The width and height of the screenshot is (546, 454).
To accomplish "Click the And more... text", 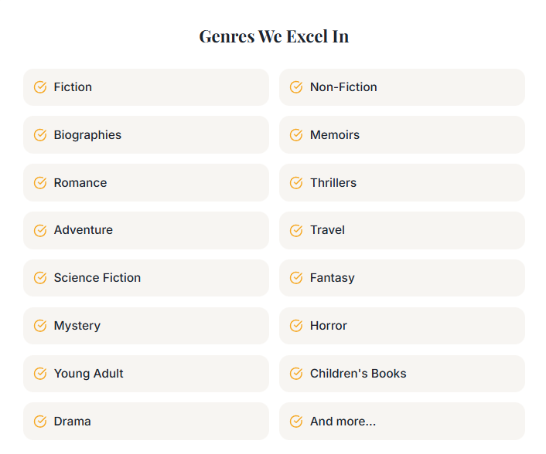I will click(x=343, y=422).
